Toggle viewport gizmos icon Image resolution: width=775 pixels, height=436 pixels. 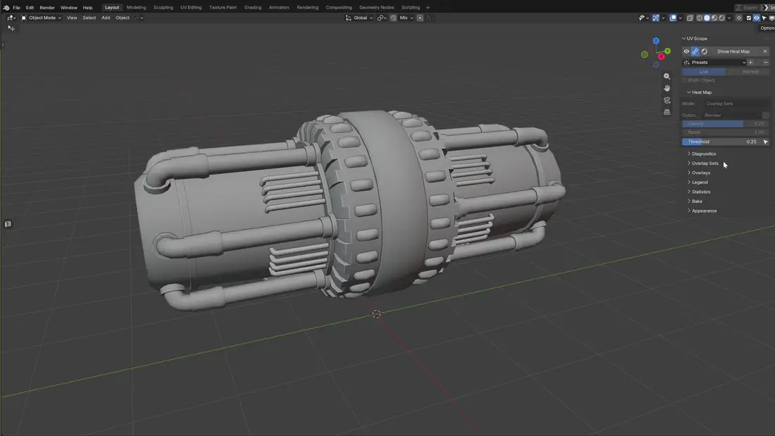pos(656,18)
